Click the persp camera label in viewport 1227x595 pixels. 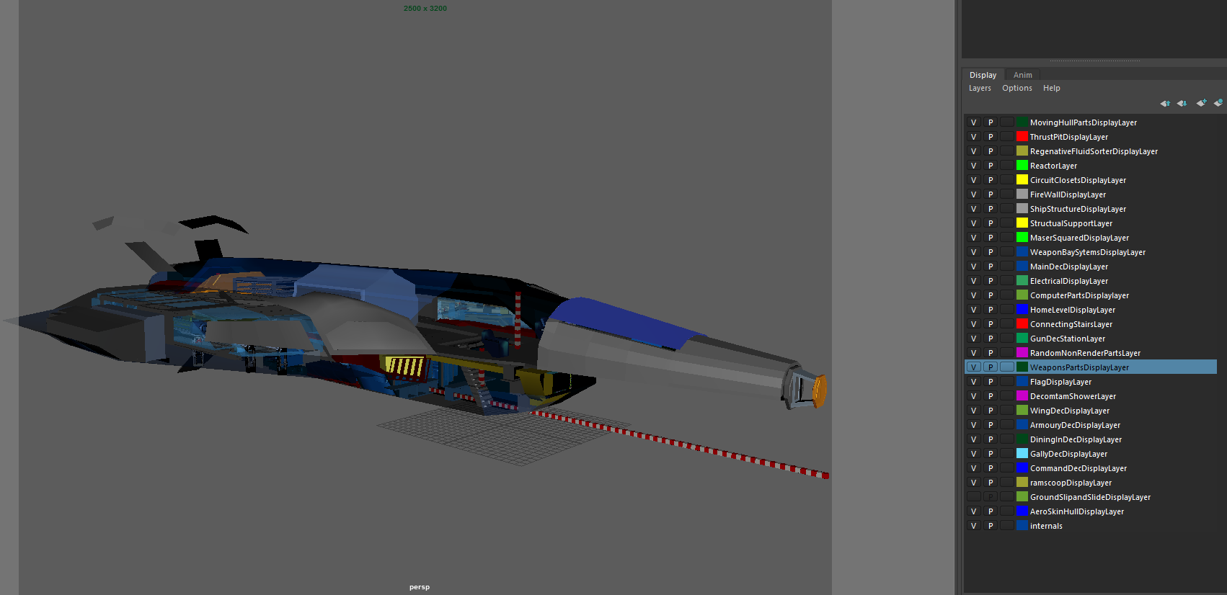coord(420,587)
